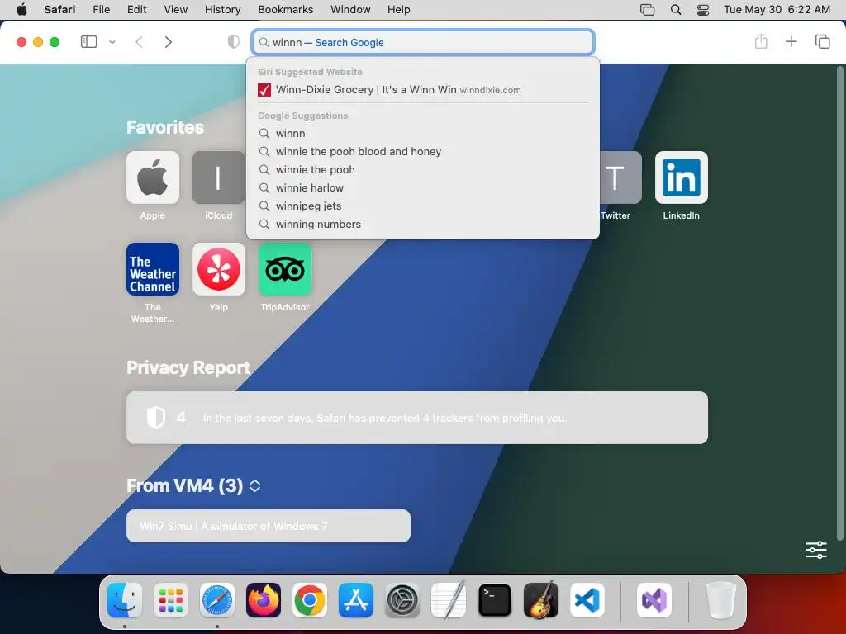Open the Apple favorite

[x=153, y=177]
